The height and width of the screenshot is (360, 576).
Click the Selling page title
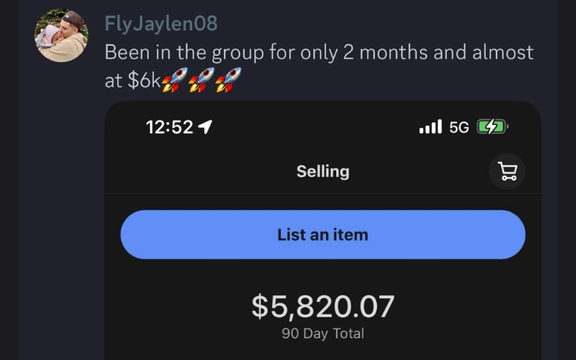pos(323,171)
